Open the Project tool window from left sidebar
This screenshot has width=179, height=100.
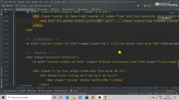coord(1,12)
